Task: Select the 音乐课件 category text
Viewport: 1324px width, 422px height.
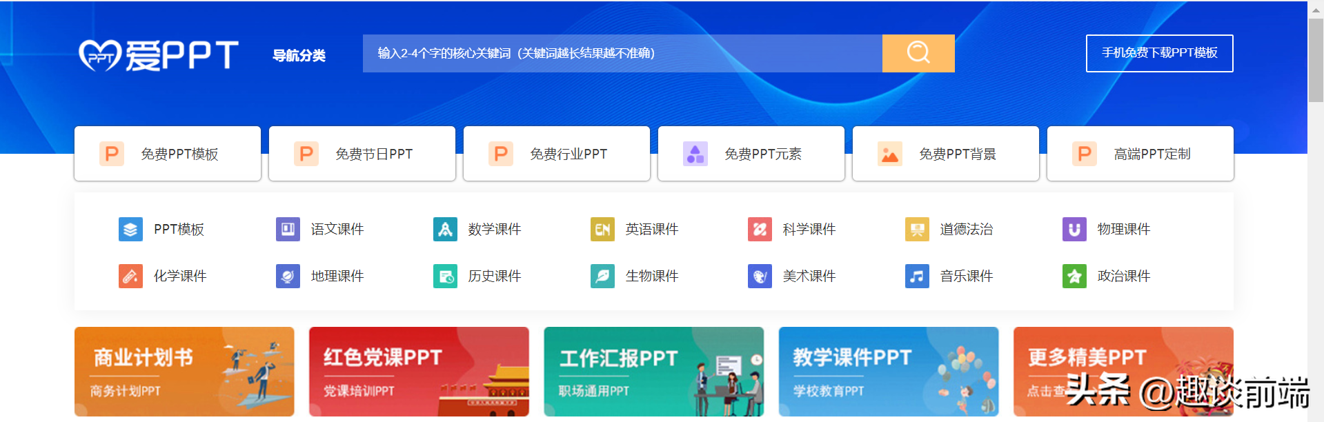Action: (x=967, y=276)
